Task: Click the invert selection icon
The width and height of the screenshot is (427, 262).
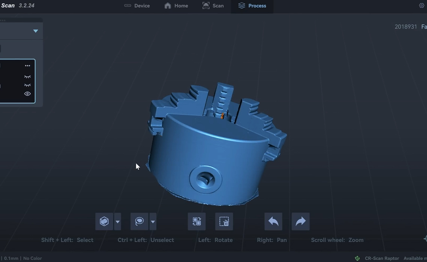Action: coord(197,222)
